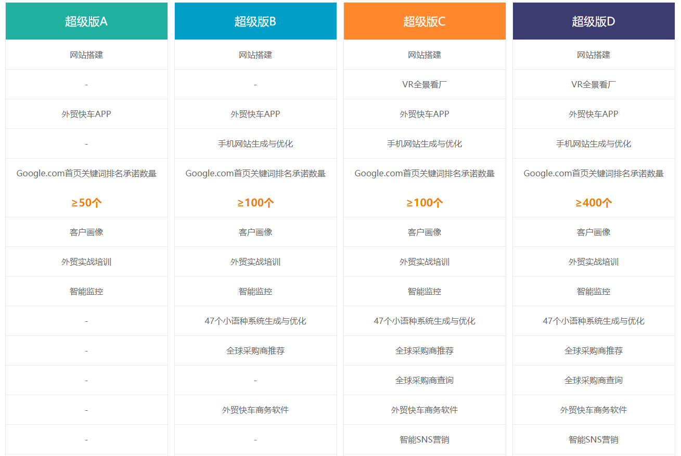
Task: Click the orange ≥400个 value
Action: 594,203
